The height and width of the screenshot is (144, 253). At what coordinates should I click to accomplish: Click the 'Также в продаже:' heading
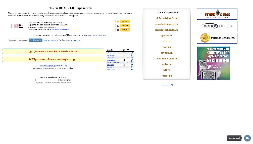tap(167, 12)
